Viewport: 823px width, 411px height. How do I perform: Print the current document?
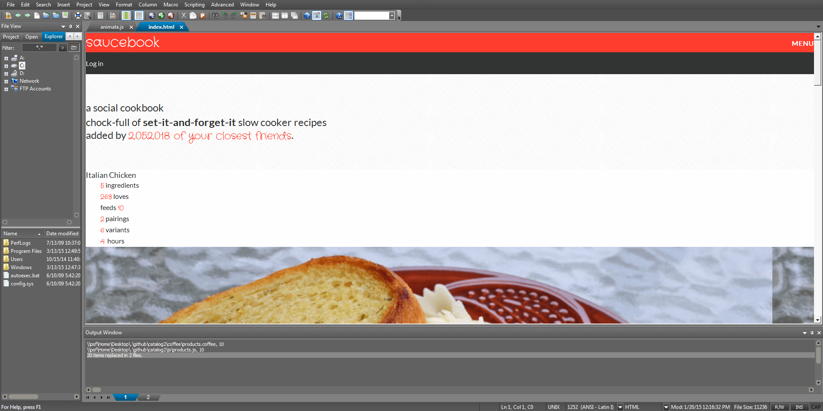click(x=78, y=15)
